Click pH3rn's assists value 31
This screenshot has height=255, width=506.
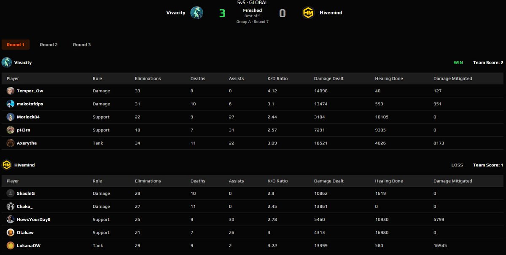pyautogui.click(x=231, y=130)
